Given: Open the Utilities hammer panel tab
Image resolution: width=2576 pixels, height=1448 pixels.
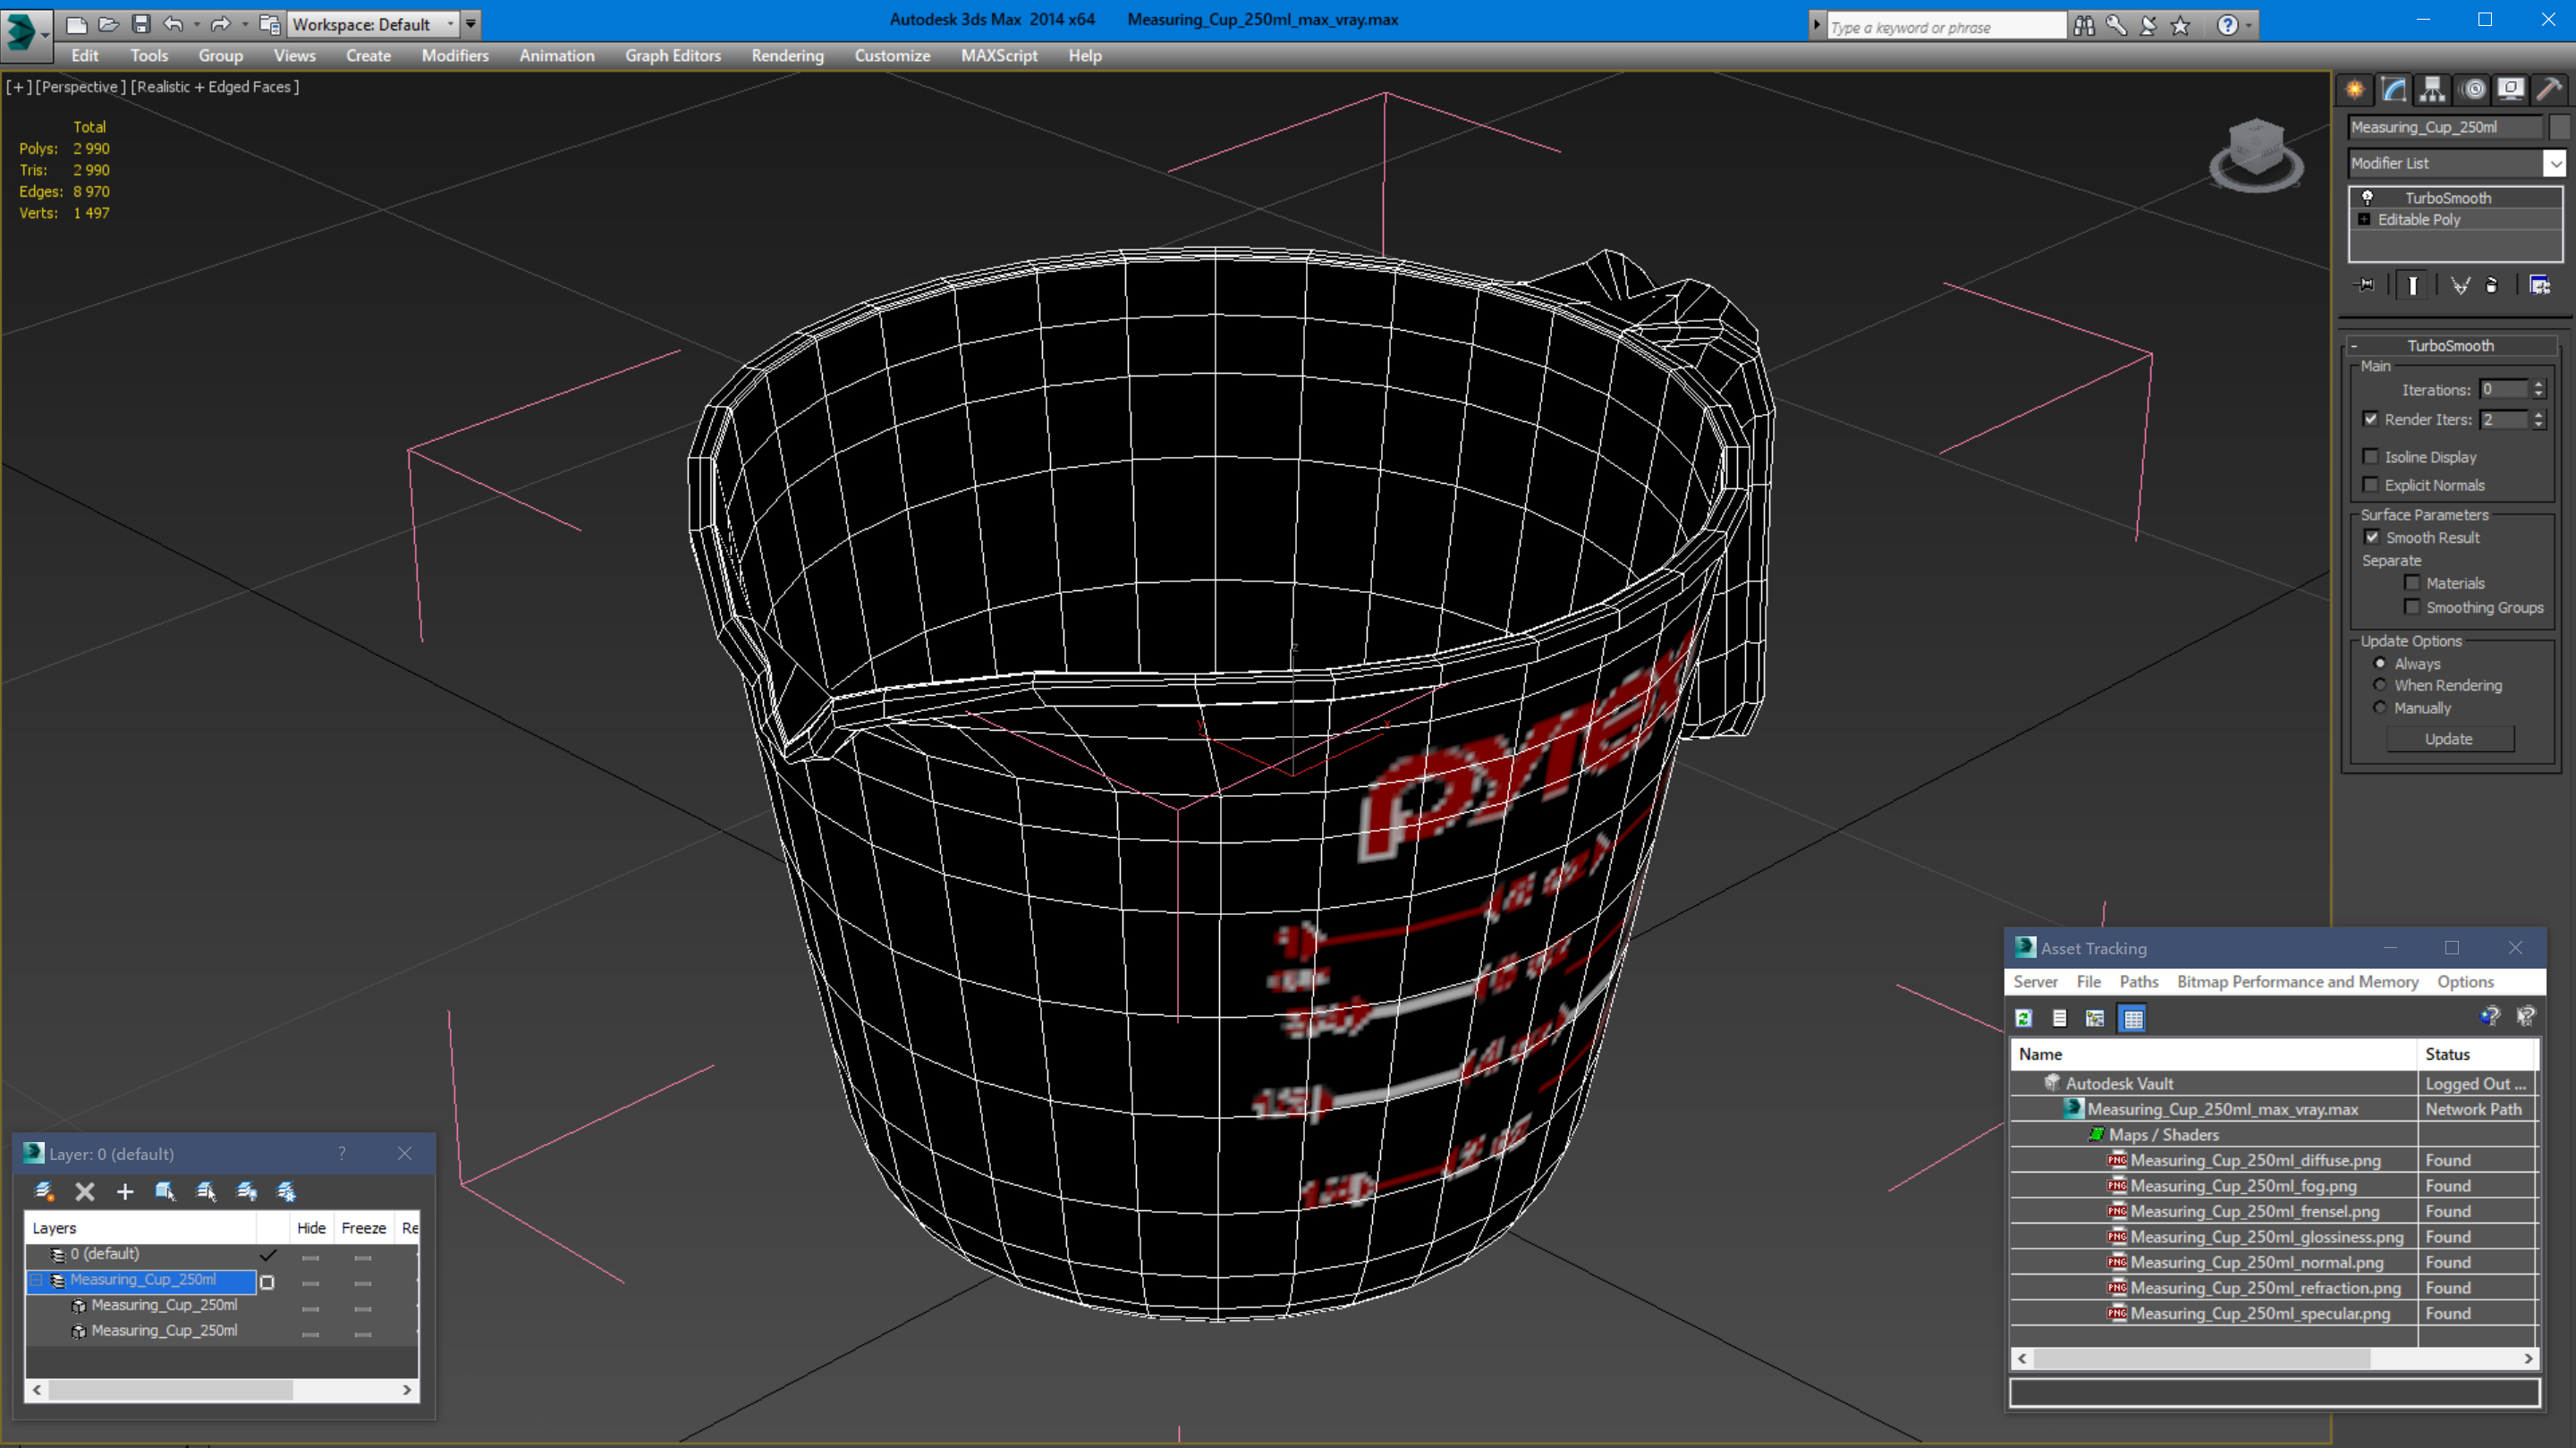Looking at the screenshot, I should [x=2550, y=90].
